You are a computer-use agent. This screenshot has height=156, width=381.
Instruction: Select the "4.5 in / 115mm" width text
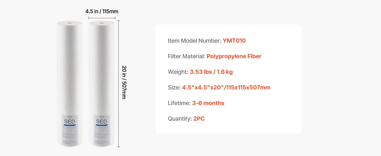102,11
